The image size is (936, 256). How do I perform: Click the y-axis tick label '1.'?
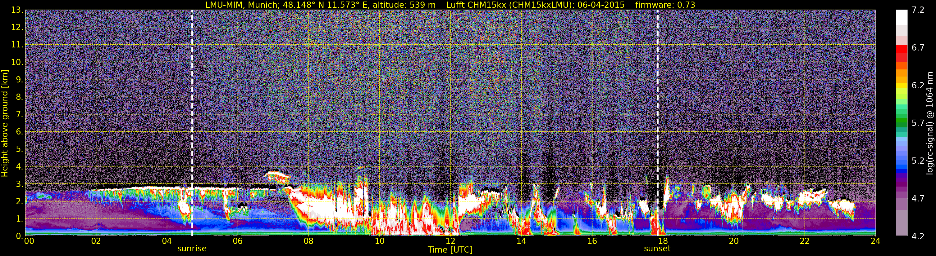click(19, 219)
